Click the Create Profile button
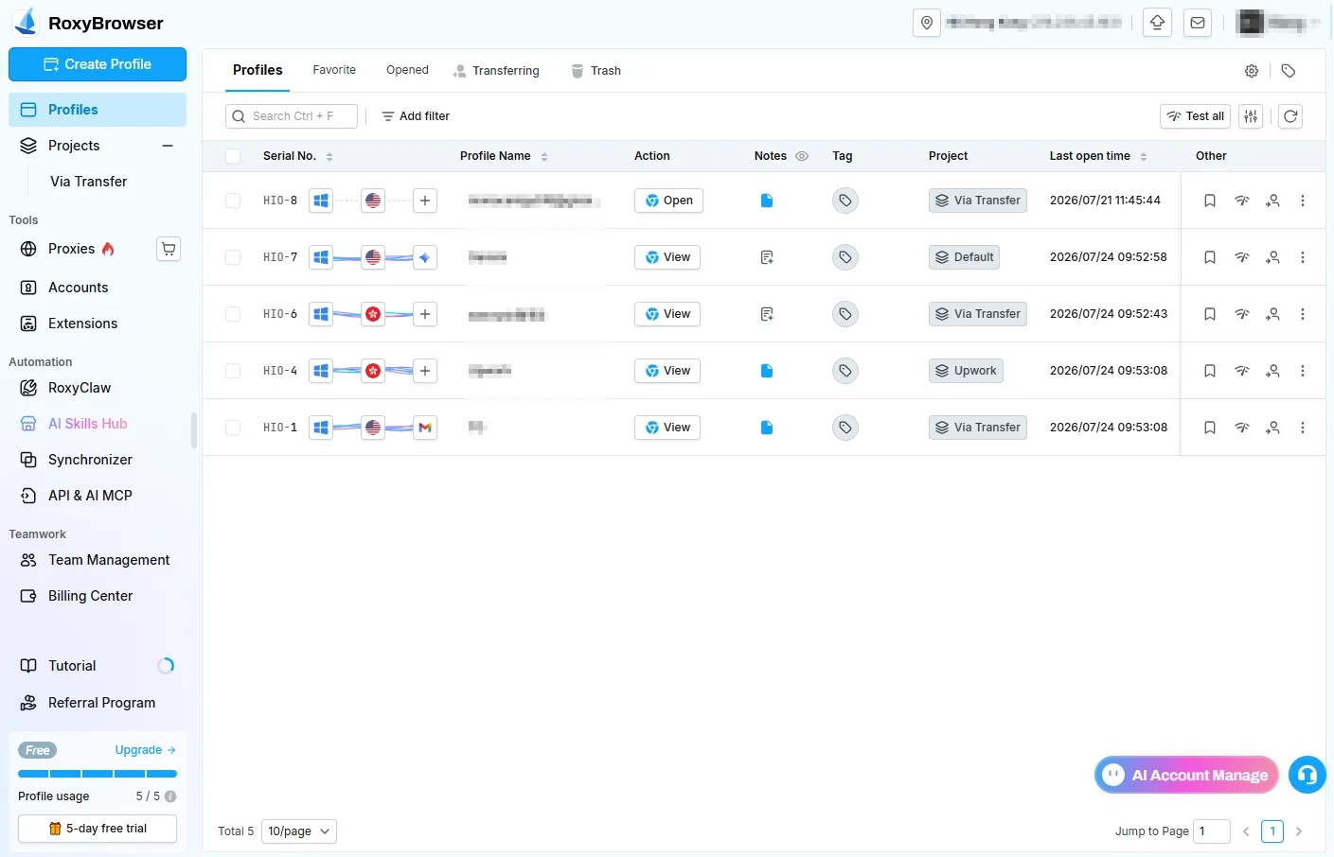The height and width of the screenshot is (857, 1334). [98, 64]
